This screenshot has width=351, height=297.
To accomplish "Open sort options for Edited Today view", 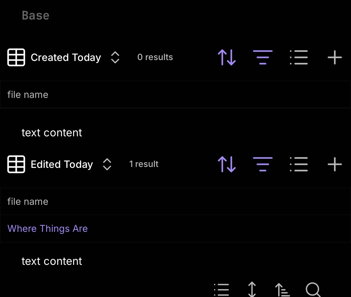I will [227, 164].
